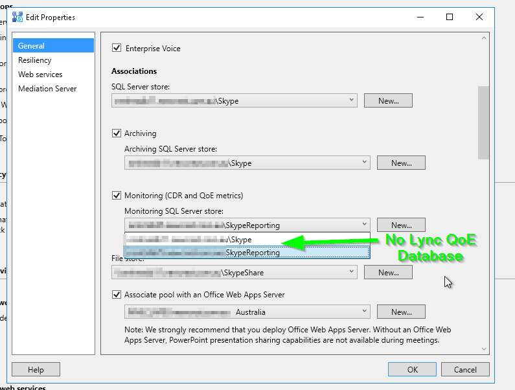This screenshot has height=390, width=515.
Task: Click the scrollbar down arrow
Action: pos(483,349)
